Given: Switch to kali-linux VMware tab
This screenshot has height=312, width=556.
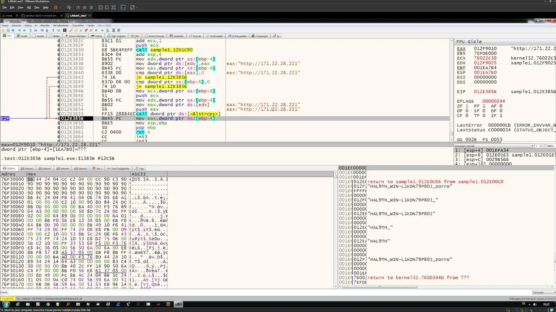Looking at the screenshot, I should click(x=42, y=16).
